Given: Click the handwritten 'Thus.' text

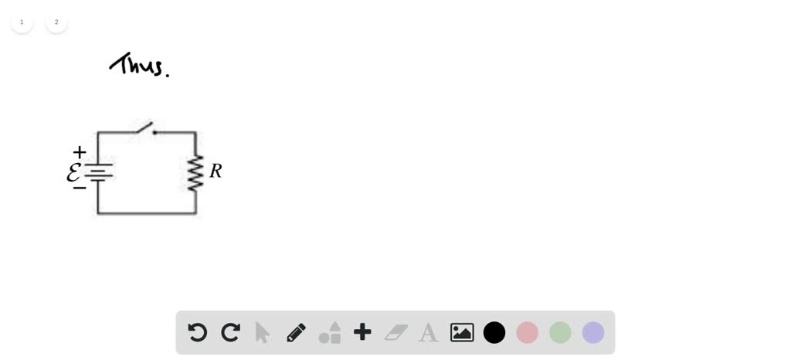Looking at the screenshot, I should click(x=139, y=65).
